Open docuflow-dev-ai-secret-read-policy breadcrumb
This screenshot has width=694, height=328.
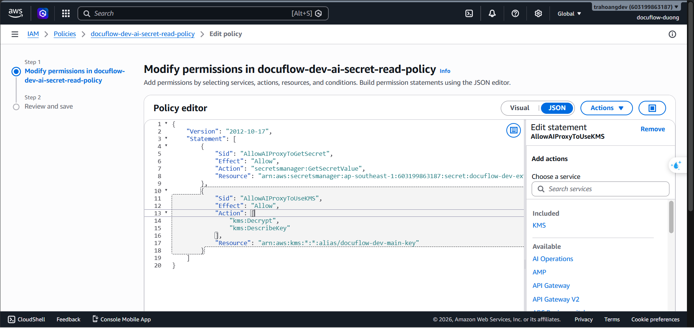coord(143,34)
